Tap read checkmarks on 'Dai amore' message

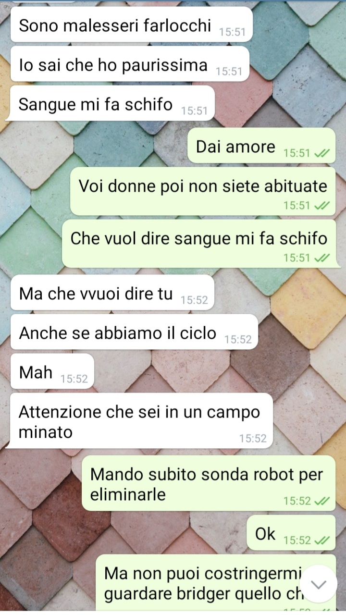(x=321, y=153)
